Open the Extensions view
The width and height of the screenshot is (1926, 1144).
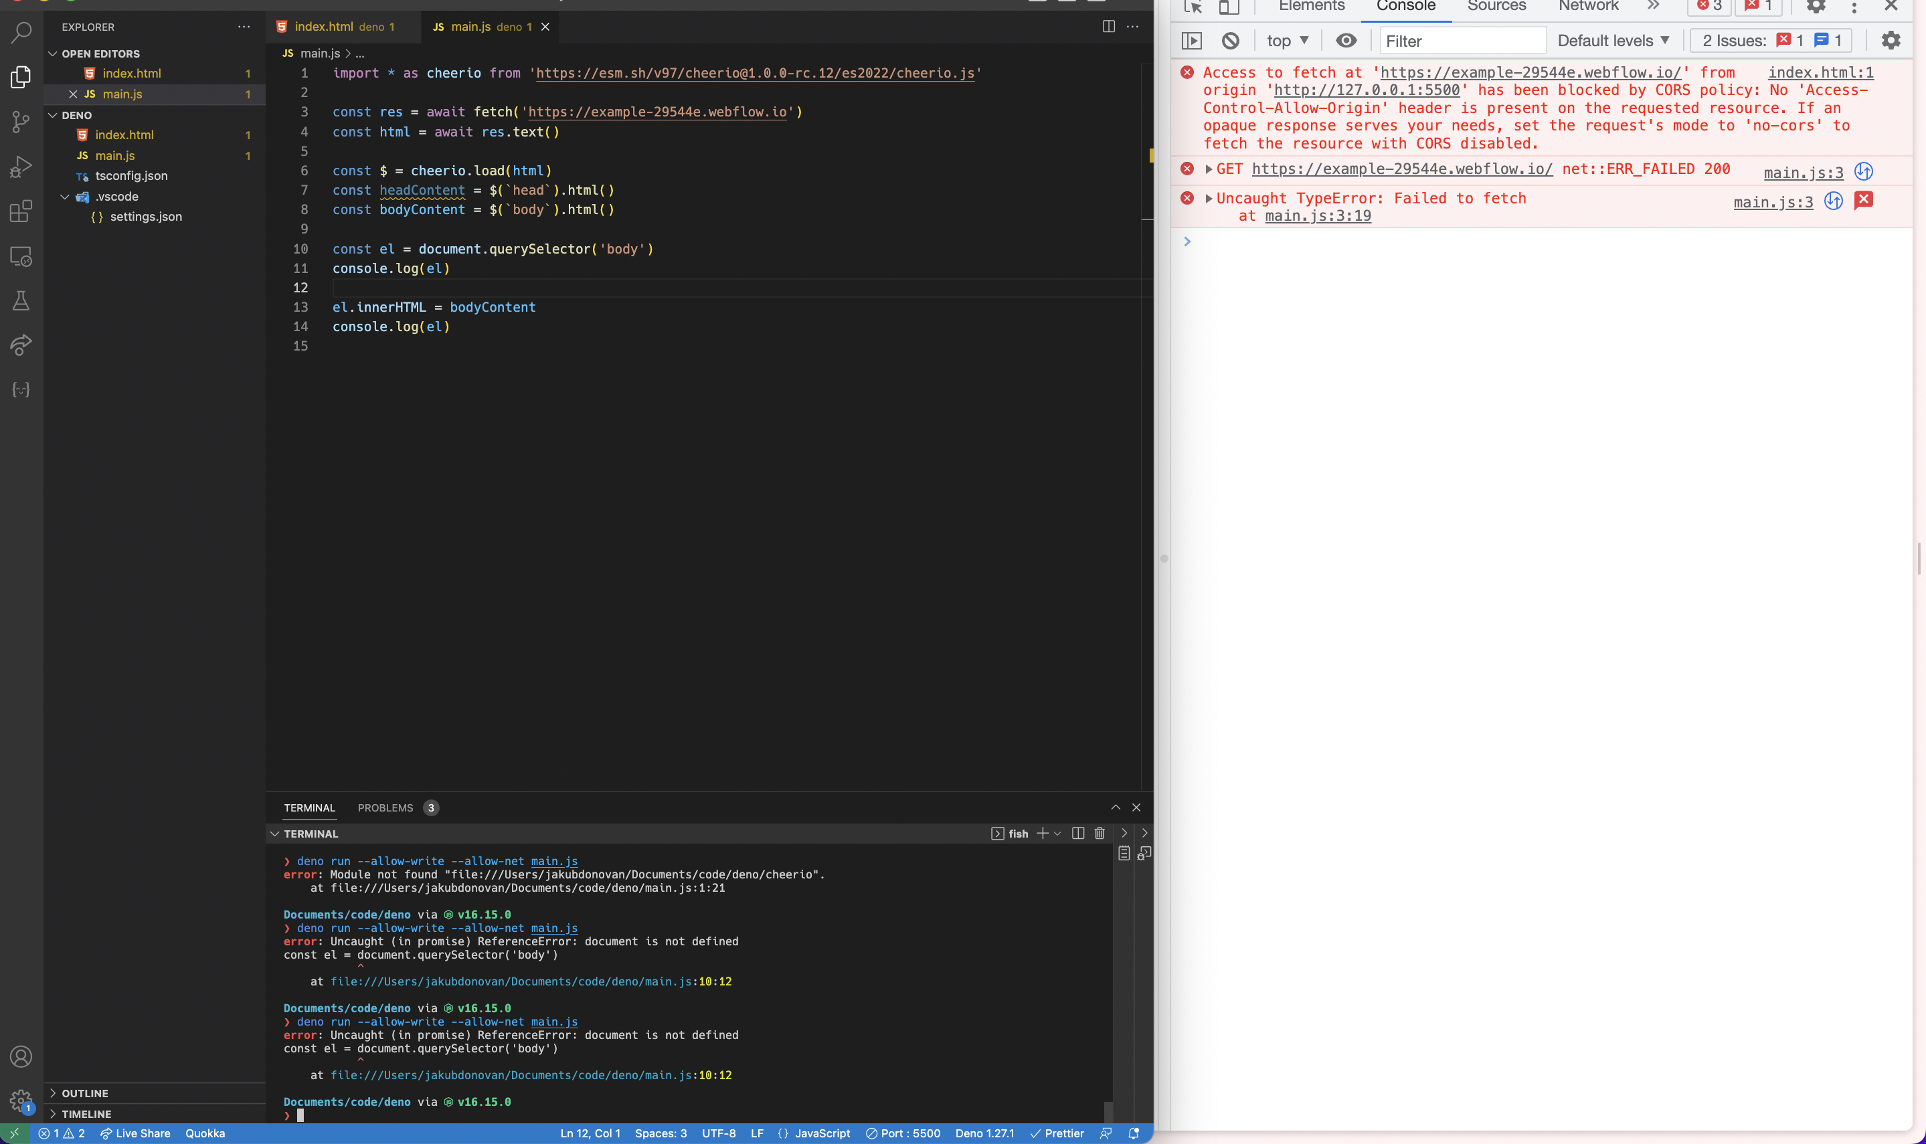point(21,211)
